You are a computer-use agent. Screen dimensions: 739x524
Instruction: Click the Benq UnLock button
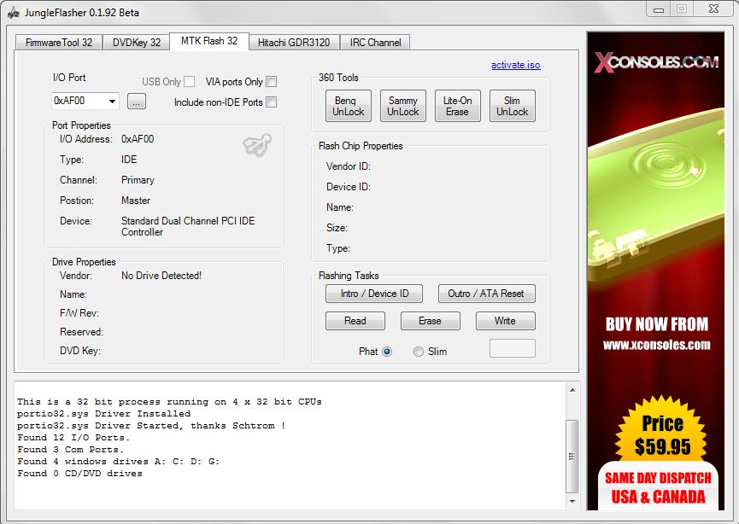coord(349,106)
